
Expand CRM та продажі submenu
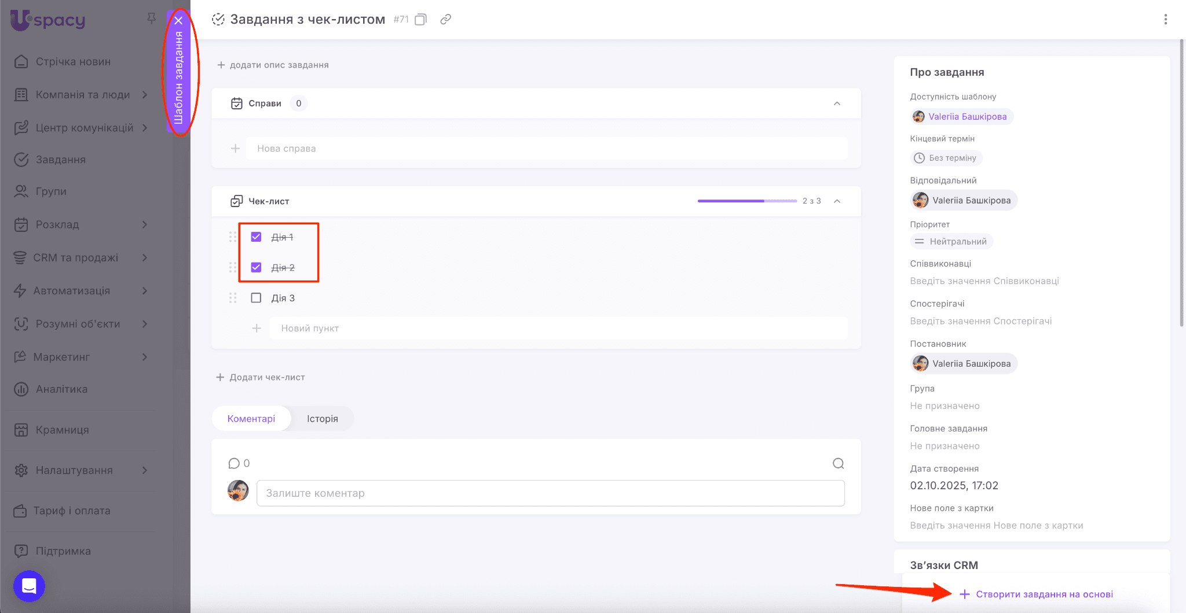coord(145,258)
